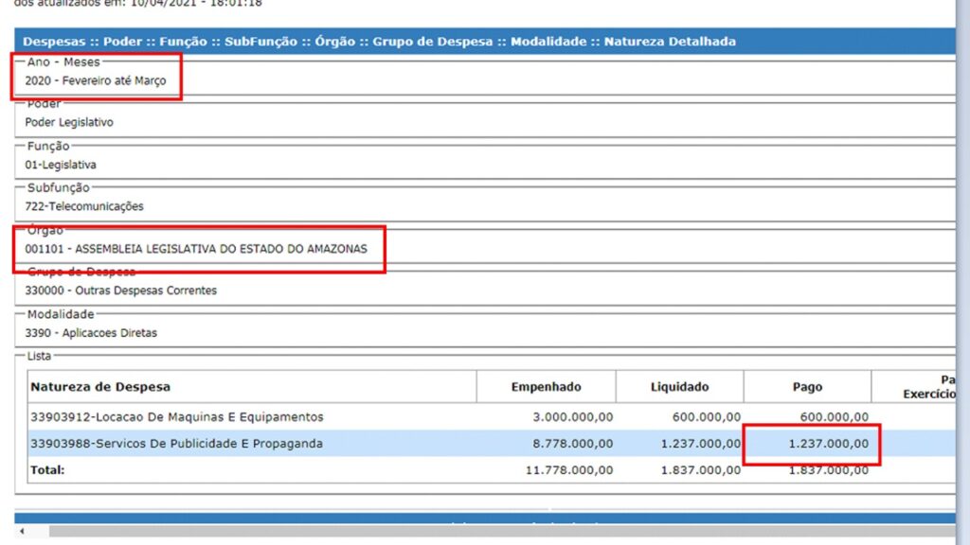
Task: Select row 33903988-Servicos De Publicidade E Propaganda
Action: pos(176,444)
